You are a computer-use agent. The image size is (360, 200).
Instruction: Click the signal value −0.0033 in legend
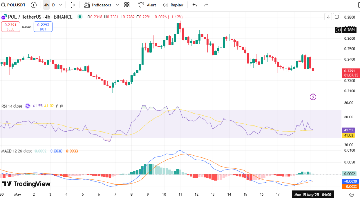[x=71, y=151]
